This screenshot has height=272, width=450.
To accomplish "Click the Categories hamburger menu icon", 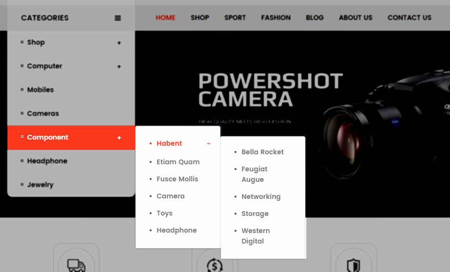I will 118,18.
